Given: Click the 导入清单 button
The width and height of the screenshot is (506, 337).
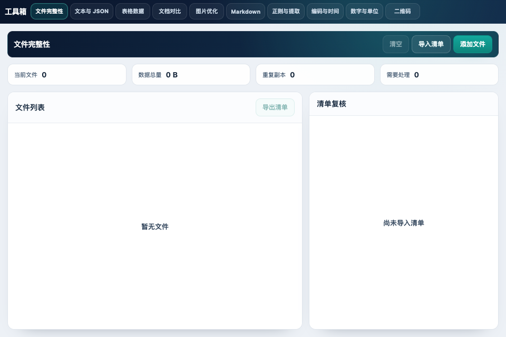Looking at the screenshot, I should click(431, 44).
